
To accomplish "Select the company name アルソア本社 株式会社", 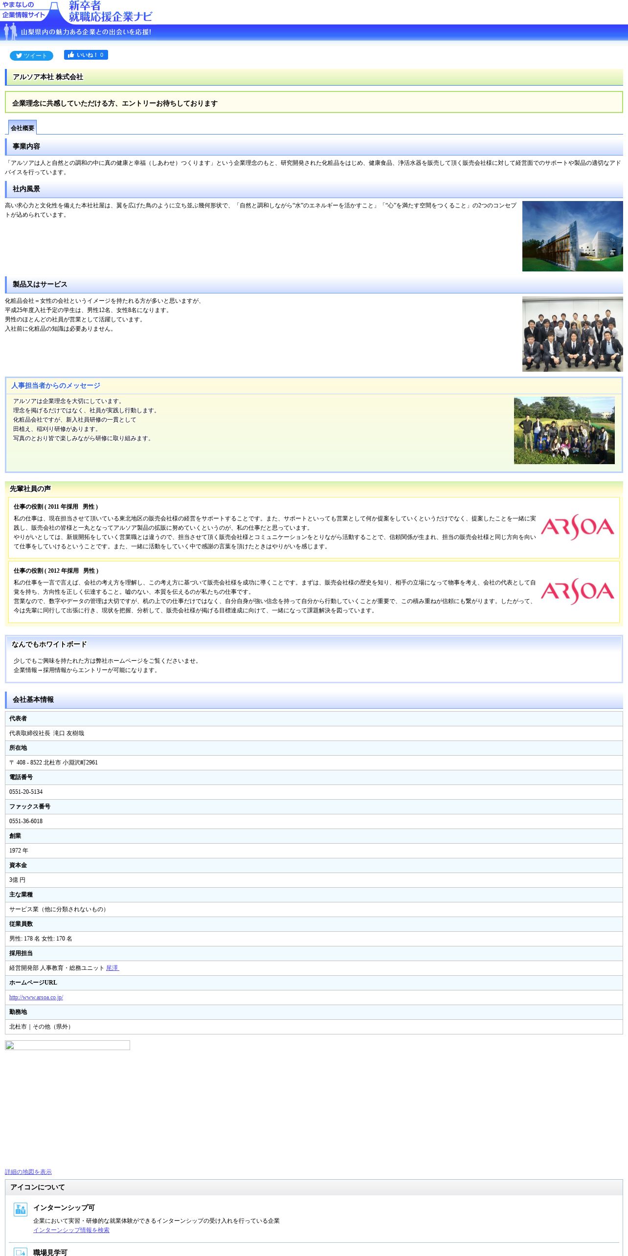I will (48, 77).
